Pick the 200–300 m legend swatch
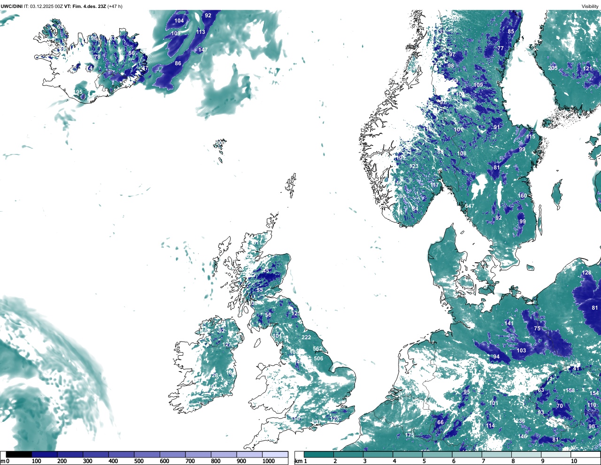Screen dimensions: 601x465 (70, 454)
